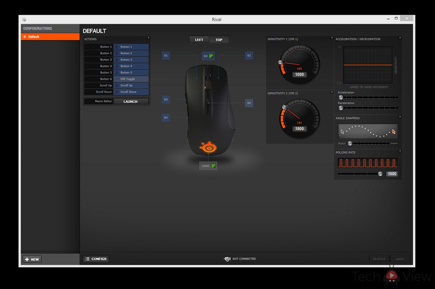Viewport: 435px width, 289px height.
Task: Minimize the Rival window
Action: (388, 18)
